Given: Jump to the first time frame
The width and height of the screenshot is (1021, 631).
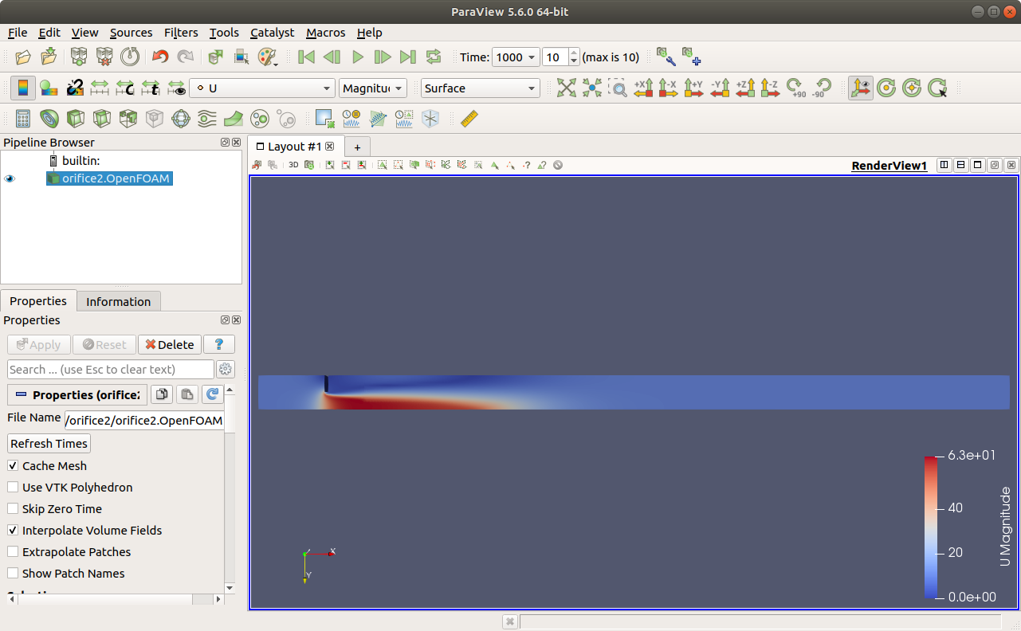Looking at the screenshot, I should tap(306, 57).
